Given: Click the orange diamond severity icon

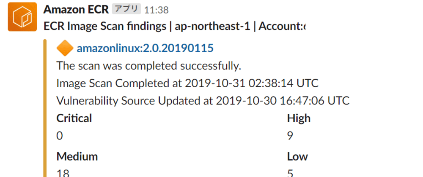Looking at the screenshot, I should [65, 48].
